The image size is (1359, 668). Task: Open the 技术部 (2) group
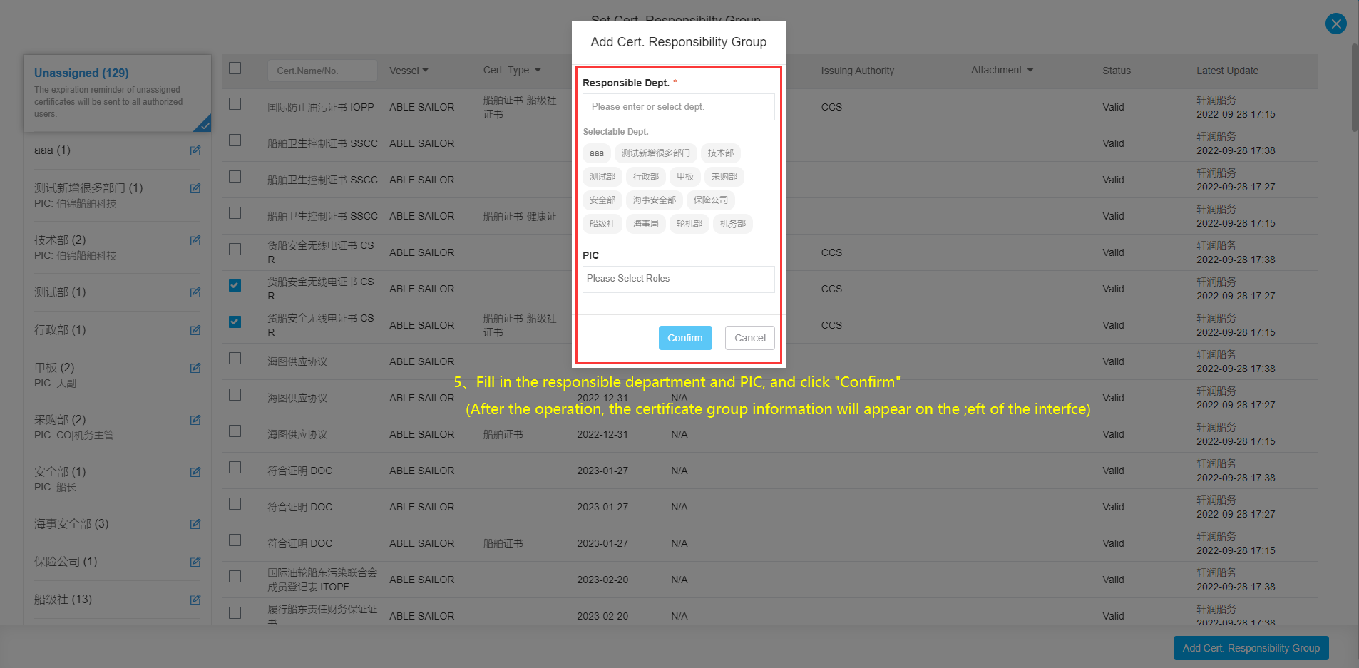pyautogui.click(x=60, y=240)
